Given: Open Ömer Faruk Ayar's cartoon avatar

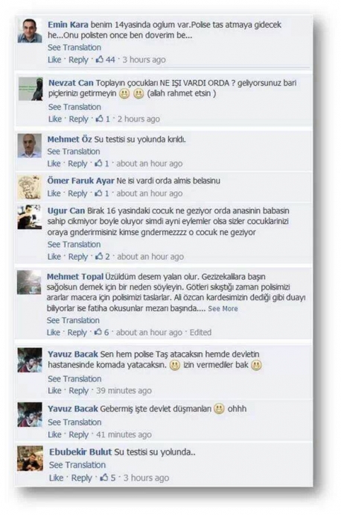Looking at the screenshot, I should point(30,187).
